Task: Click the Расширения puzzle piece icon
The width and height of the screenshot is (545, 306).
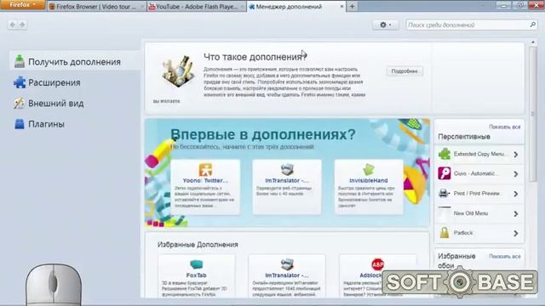Action: pos(20,82)
